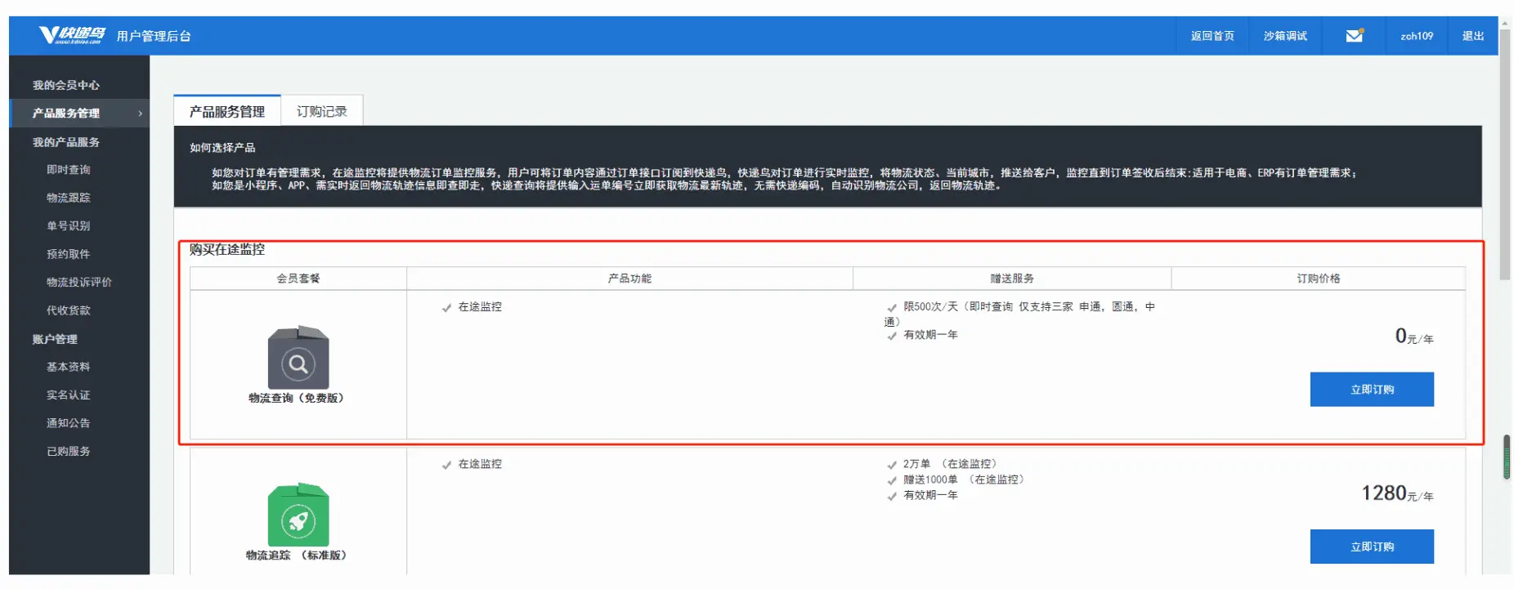Select 产品服务管理 tab
1514x589 pixels.
227,111
